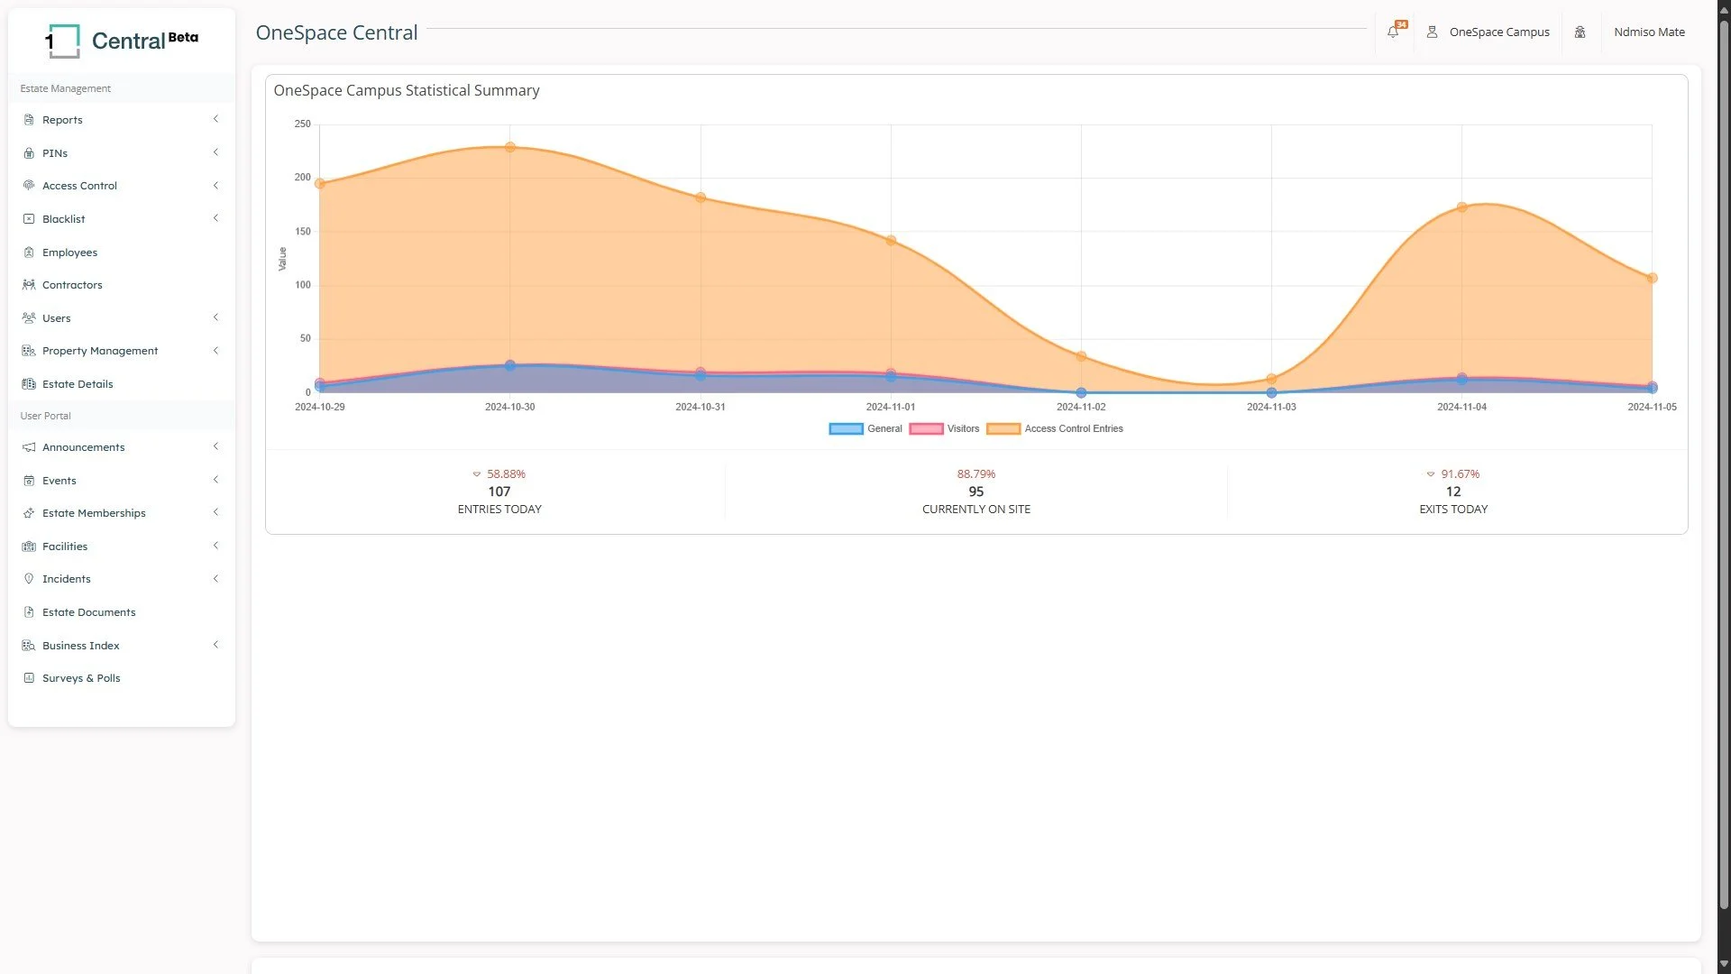1731x974 pixels.
Task: Click the PINs lock icon
Action: coord(29,153)
